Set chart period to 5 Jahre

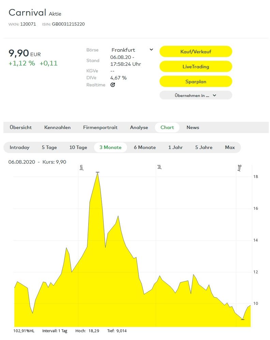coord(204,147)
